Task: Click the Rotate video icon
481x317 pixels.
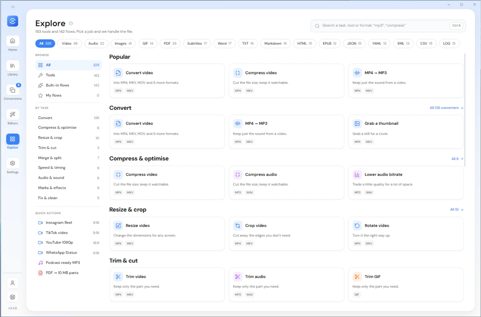Action: [x=357, y=226]
